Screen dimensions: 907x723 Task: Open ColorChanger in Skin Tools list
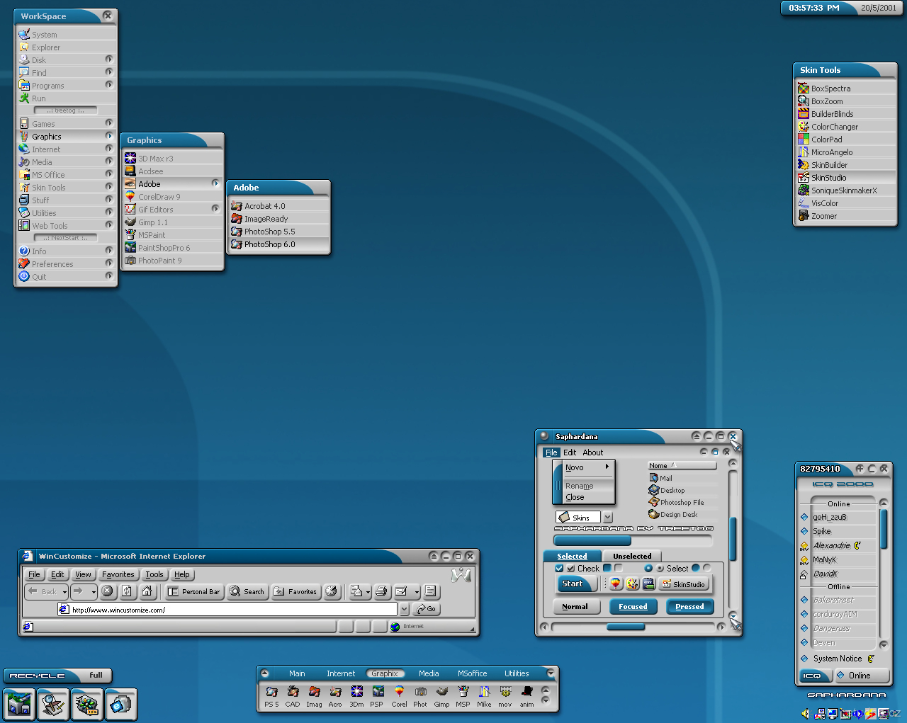tap(834, 127)
